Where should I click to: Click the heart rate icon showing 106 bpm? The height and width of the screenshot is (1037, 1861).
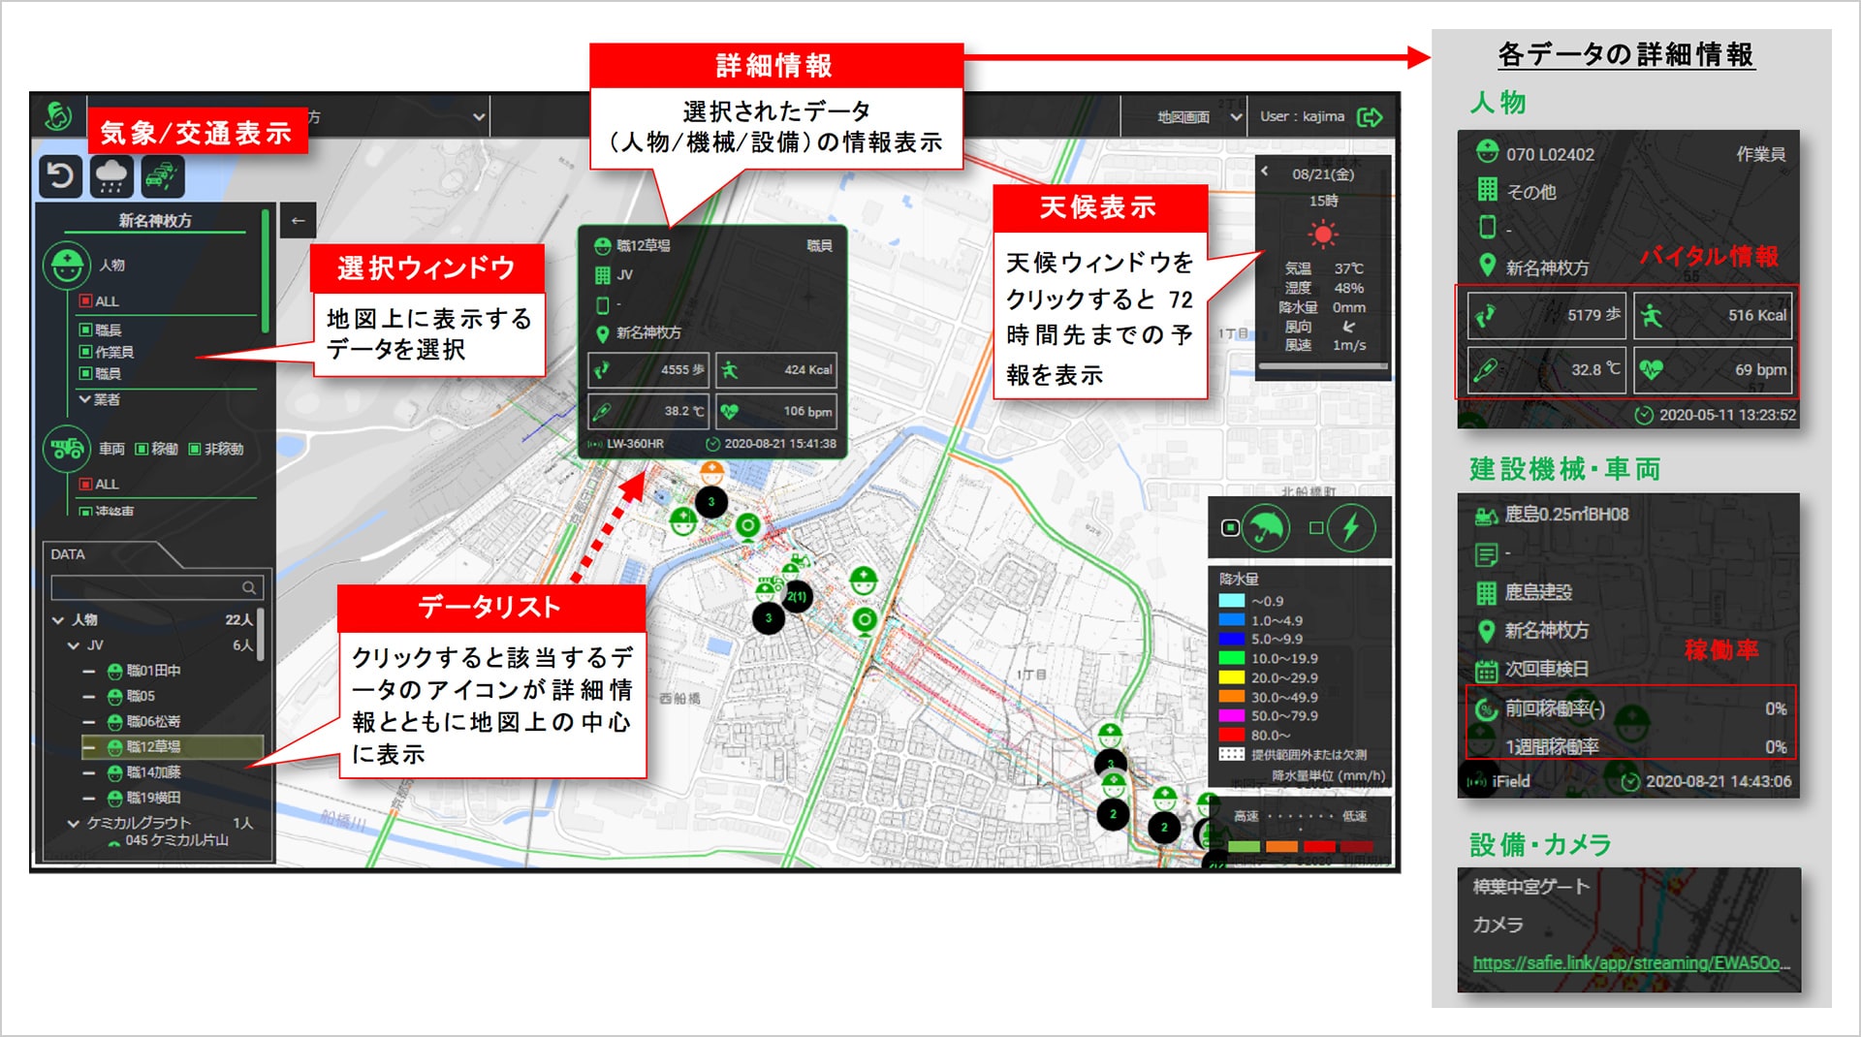(x=730, y=411)
